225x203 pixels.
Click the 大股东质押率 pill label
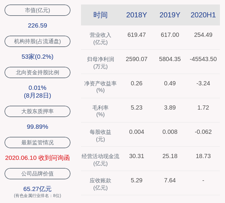[37, 111]
